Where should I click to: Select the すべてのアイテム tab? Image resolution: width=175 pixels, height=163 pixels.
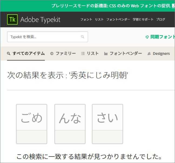click(x=28, y=54)
